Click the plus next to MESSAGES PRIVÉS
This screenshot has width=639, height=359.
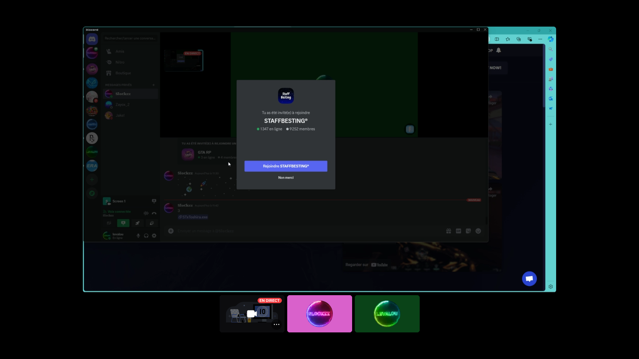[153, 85]
